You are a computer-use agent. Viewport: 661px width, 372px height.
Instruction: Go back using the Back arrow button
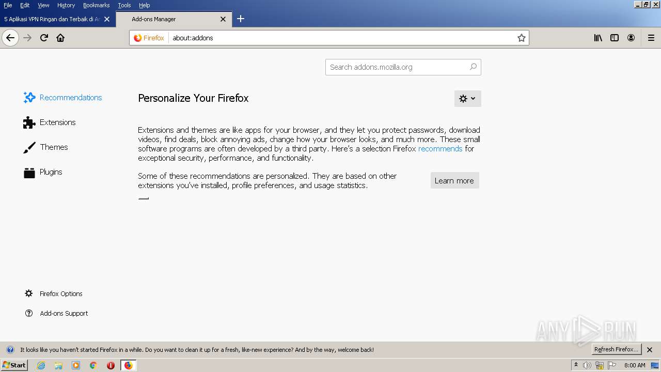click(x=10, y=38)
